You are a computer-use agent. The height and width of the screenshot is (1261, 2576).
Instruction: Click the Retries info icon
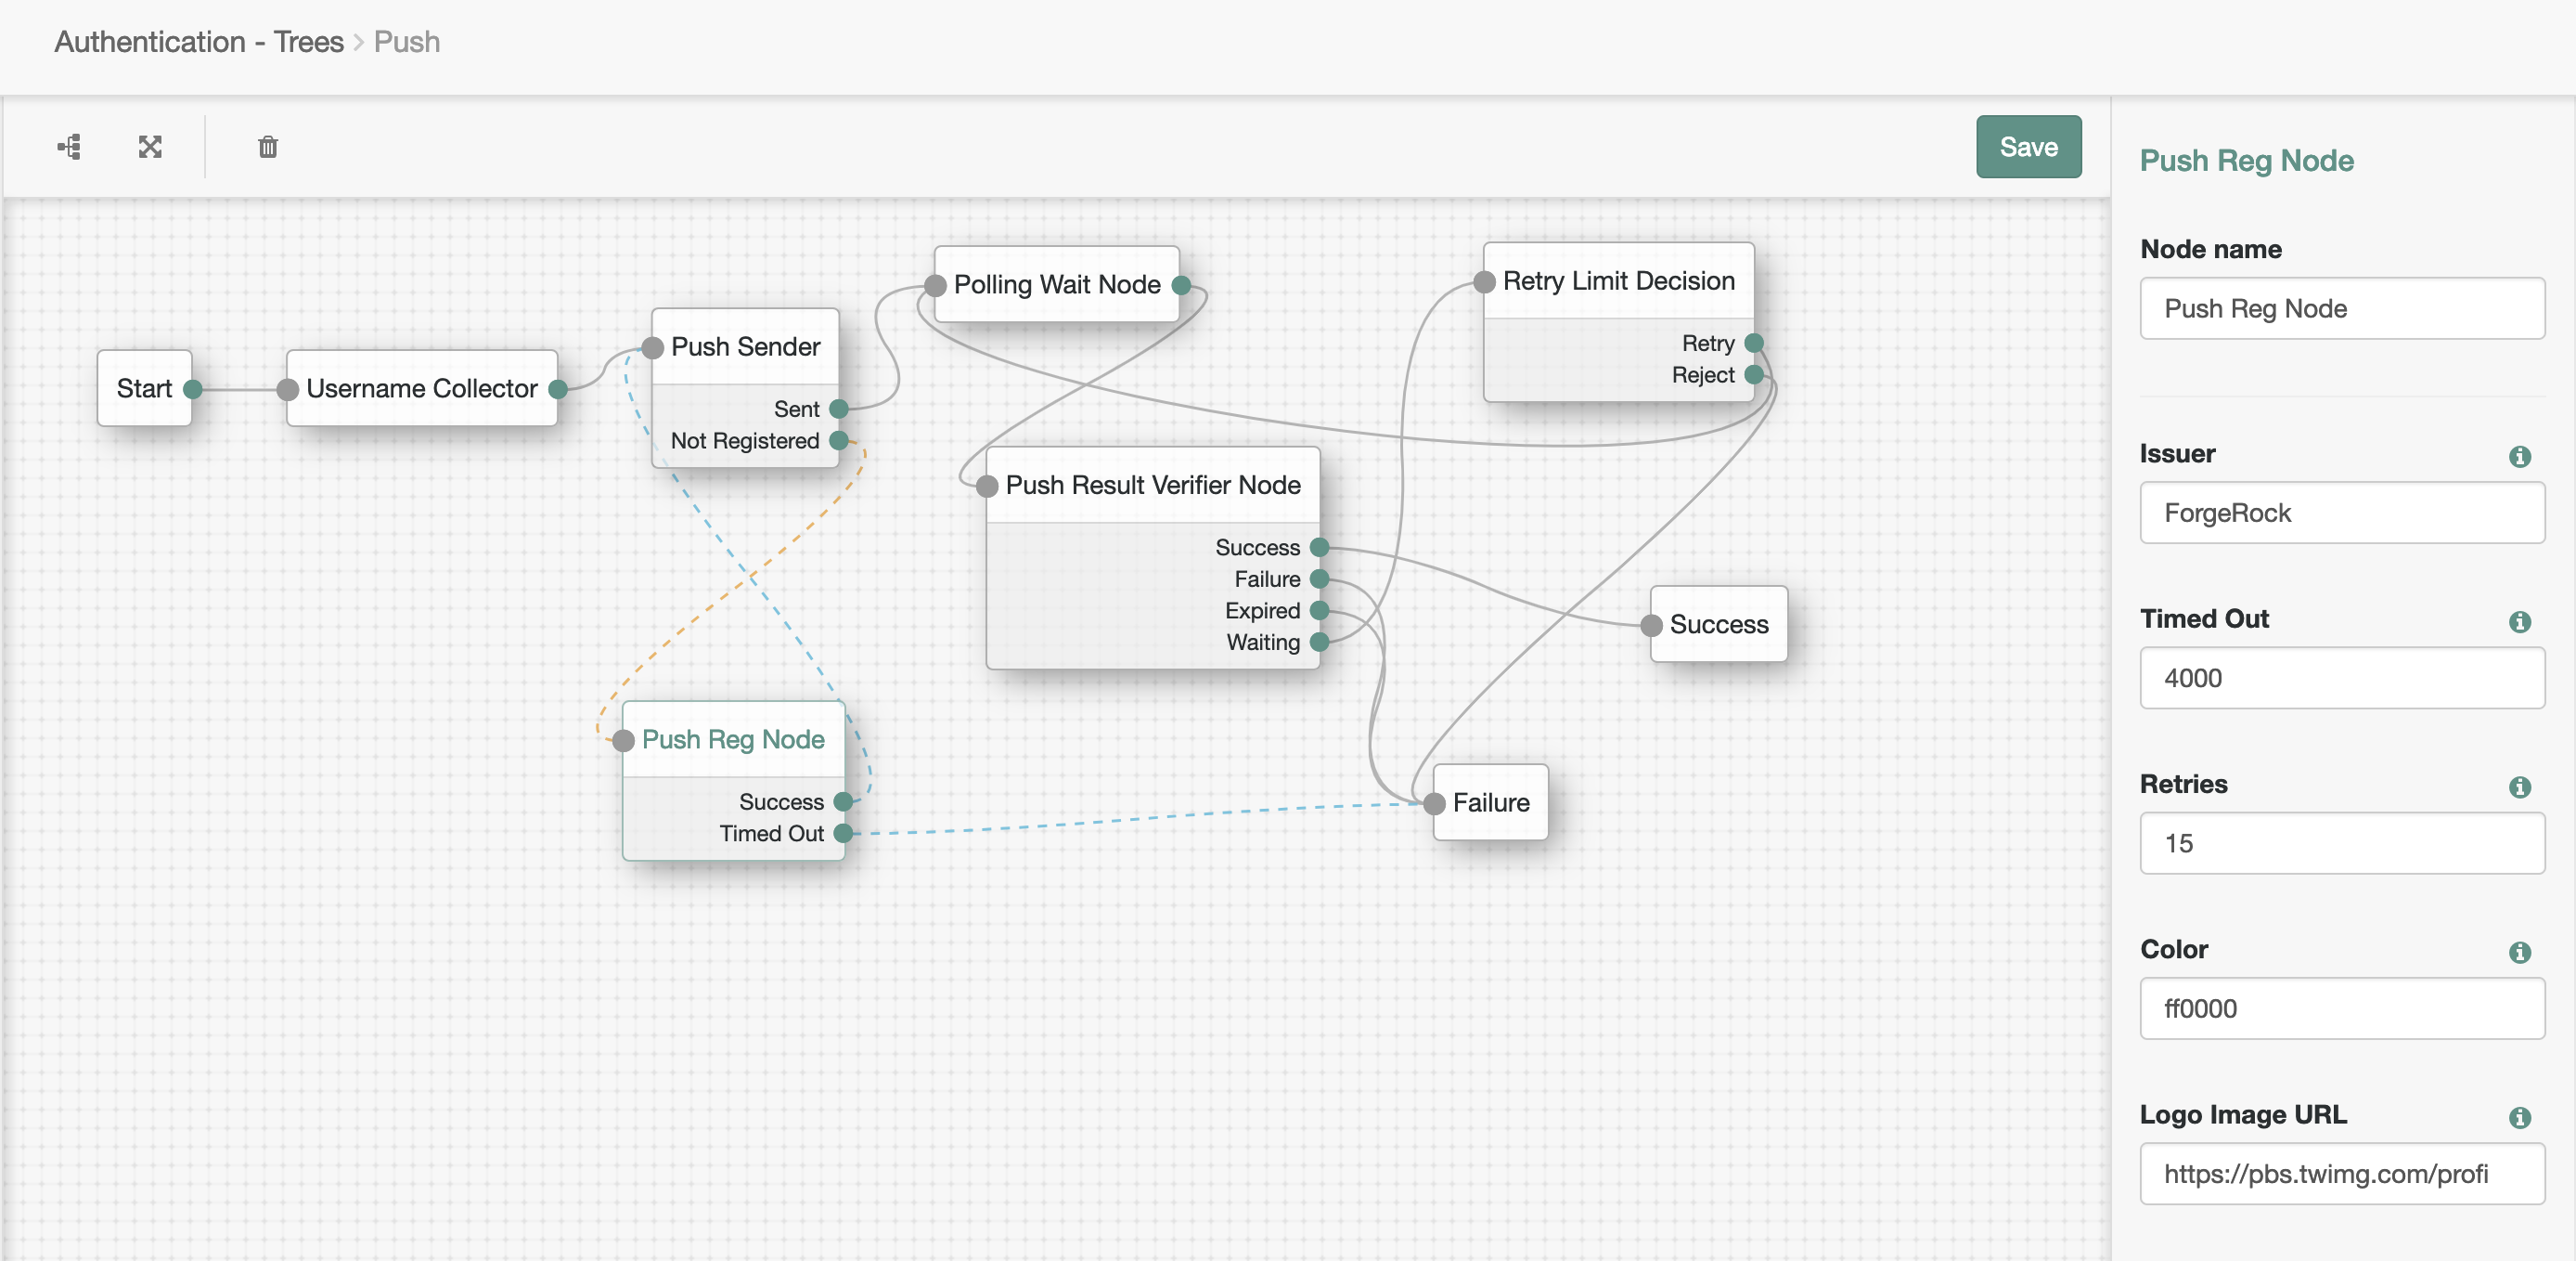click(2519, 786)
